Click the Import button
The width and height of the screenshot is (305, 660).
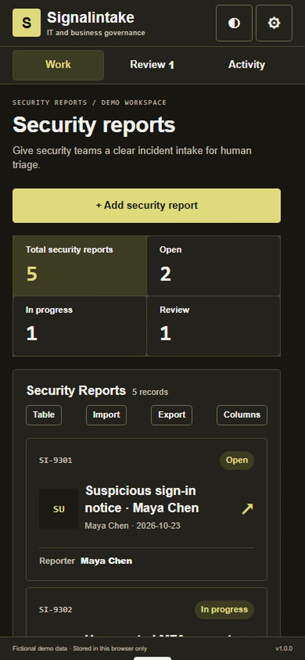click(106, 415)
